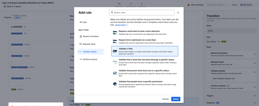
Task: Confirm with the Select button
Action: pos(176,99)
